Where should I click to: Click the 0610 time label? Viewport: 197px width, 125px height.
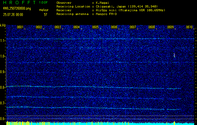pos(189,27)
